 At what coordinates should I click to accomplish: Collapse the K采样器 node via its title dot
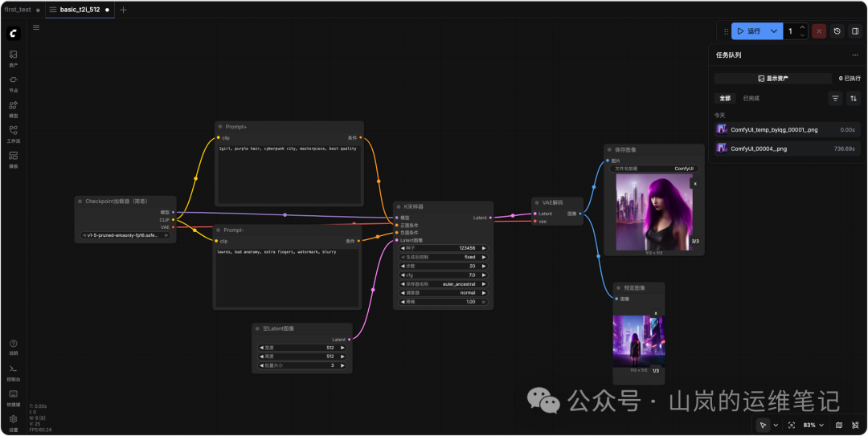[x=399, y=206]
